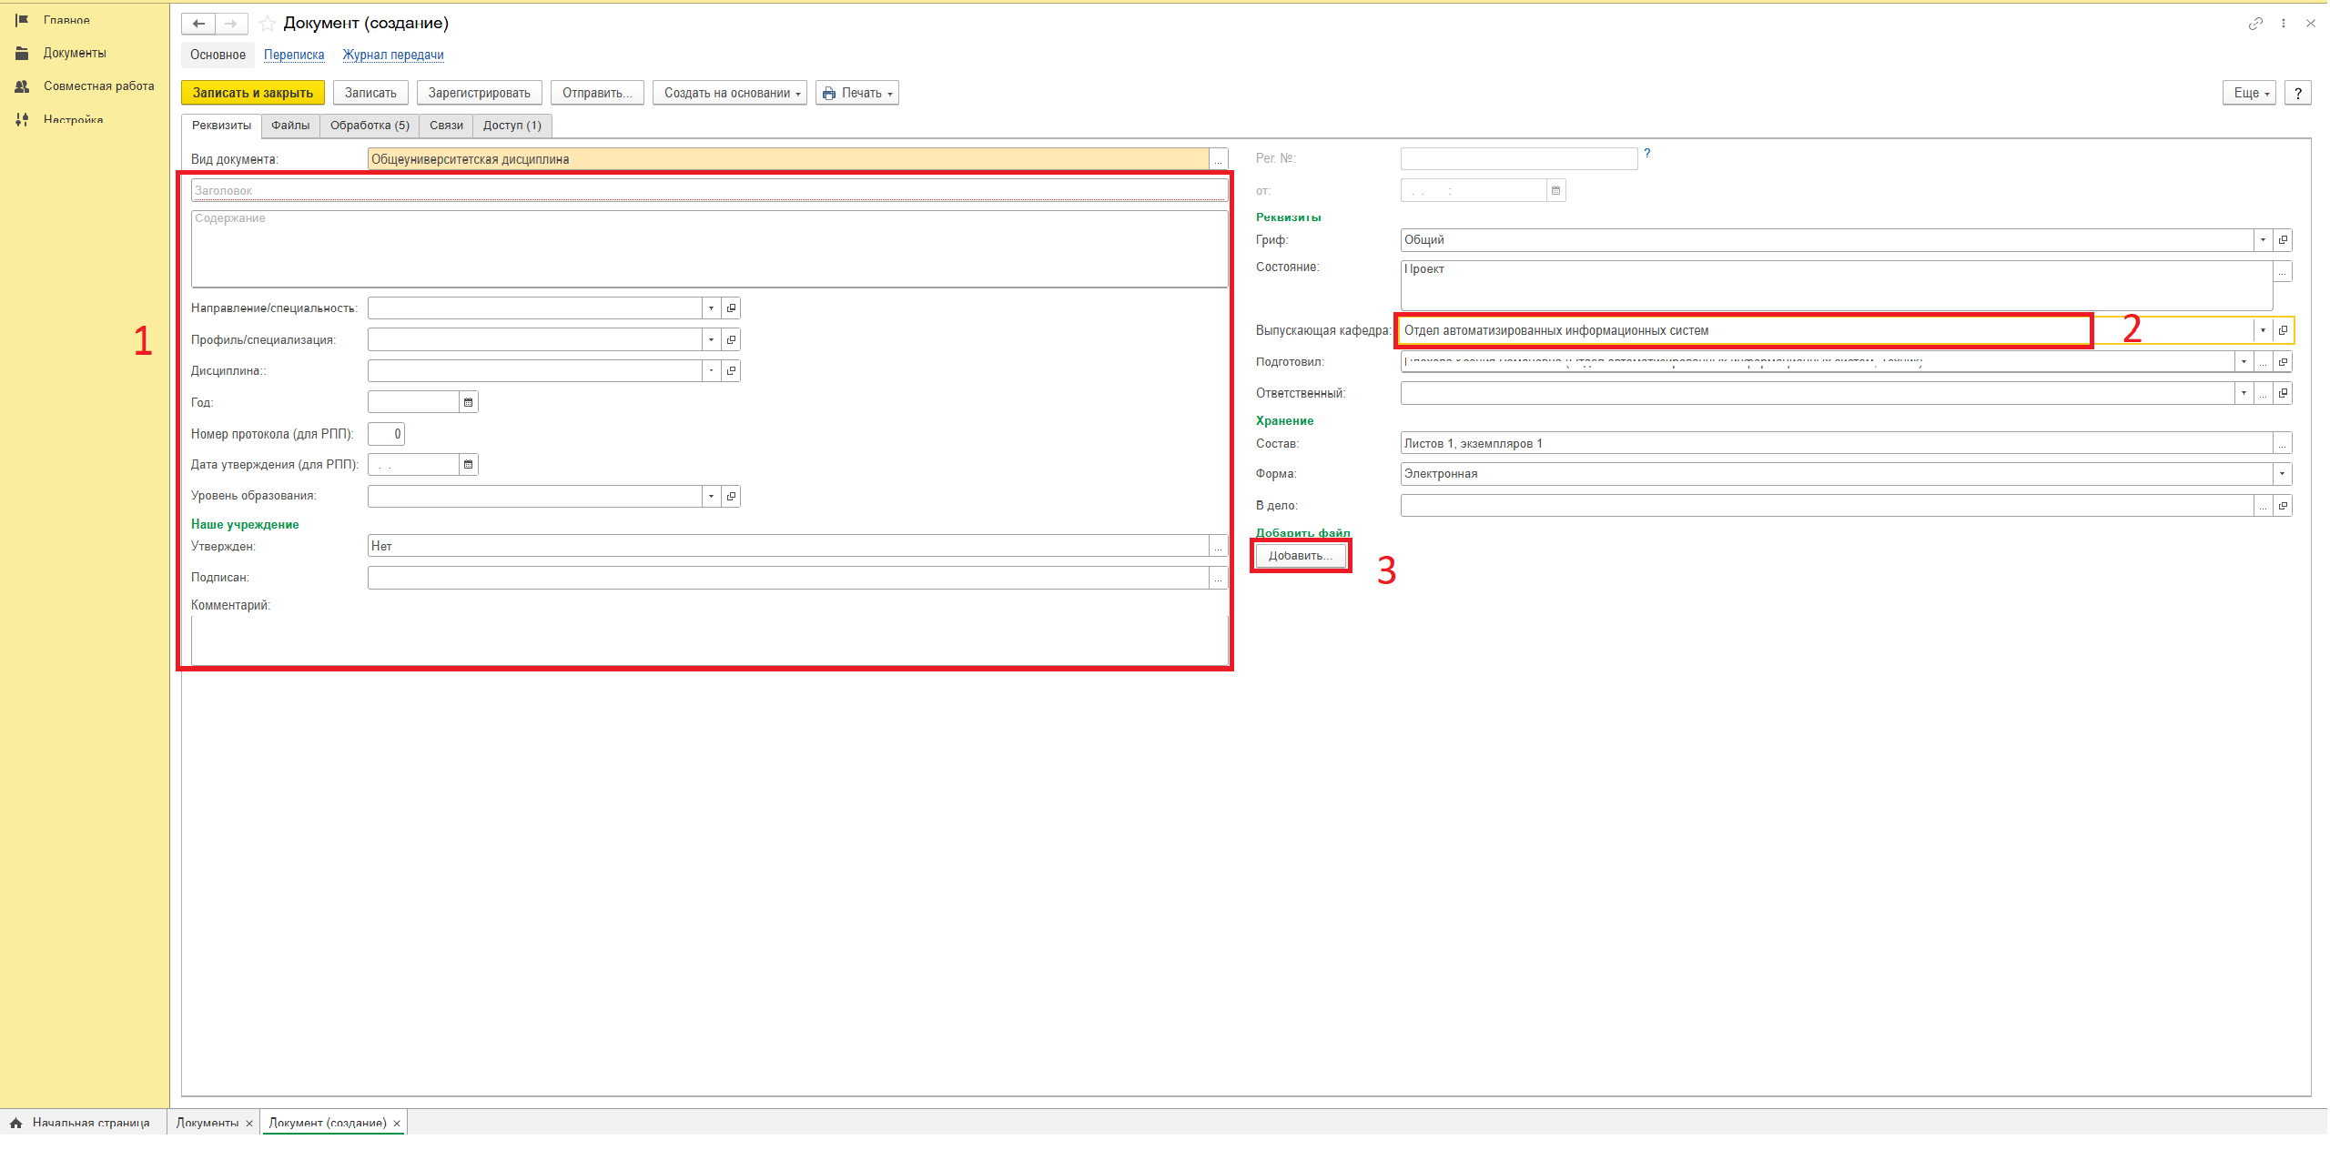The height and width of the screenshot is (1150, 2330).
Task: Expand Направление/специальность dropdown list
Action: point(711,308)
